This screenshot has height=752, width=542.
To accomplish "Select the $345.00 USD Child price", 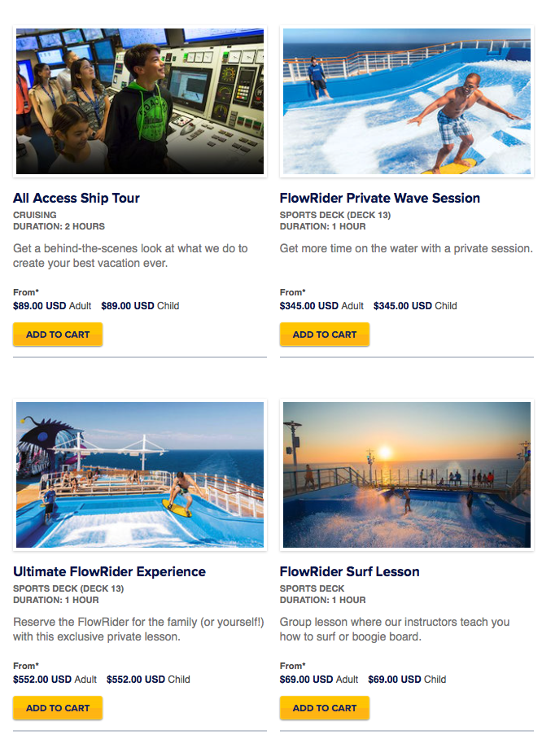I will (415, 305).
